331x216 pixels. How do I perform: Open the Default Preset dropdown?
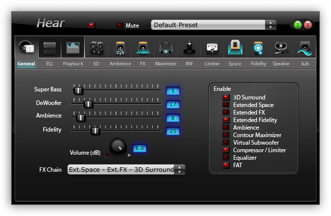click(213, 25)
